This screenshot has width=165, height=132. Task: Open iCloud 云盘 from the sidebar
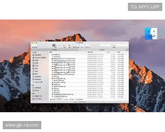[38, 82]
